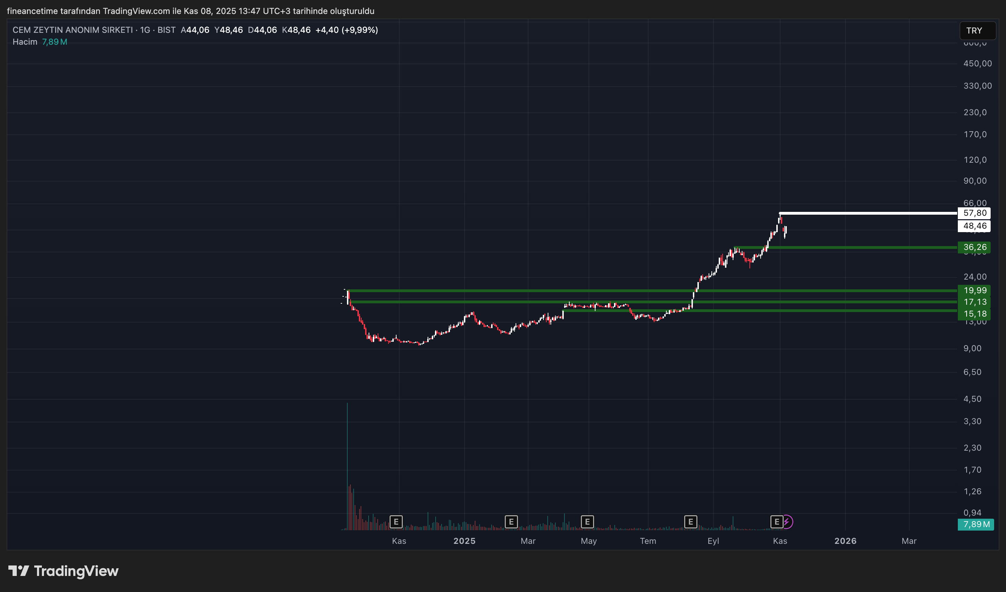
Task: Select the 2026 label on the time axis
Action: (845, 541)
